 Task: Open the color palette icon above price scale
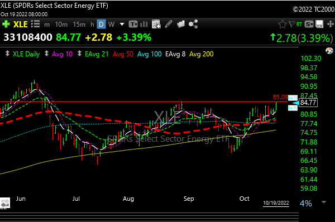pos(329,51)
